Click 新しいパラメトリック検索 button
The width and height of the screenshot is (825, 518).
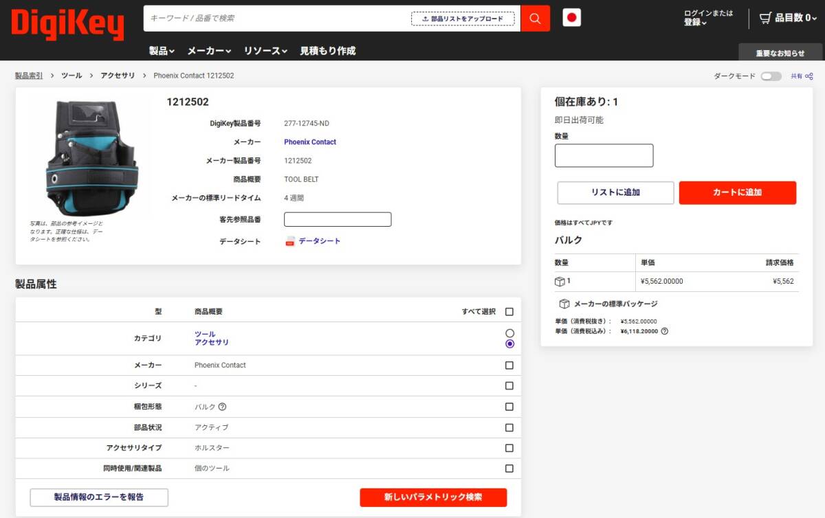click(433, 497)
